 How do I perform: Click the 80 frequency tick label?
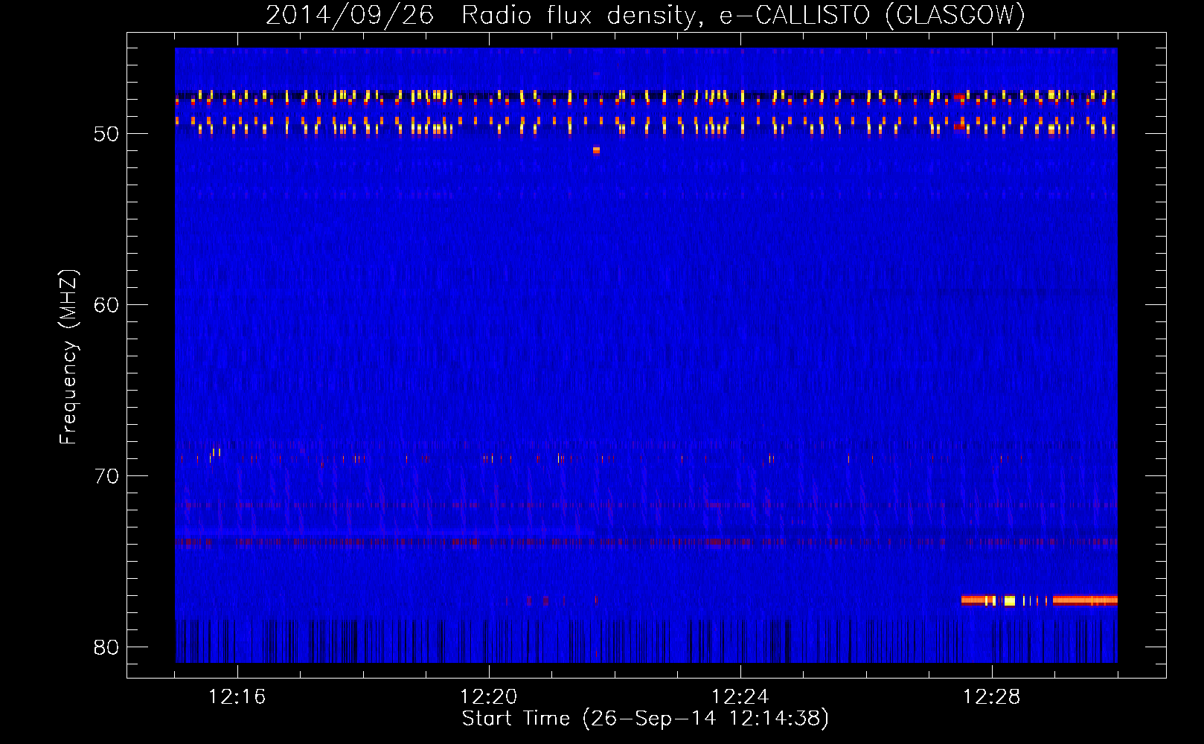pos(106,647)
